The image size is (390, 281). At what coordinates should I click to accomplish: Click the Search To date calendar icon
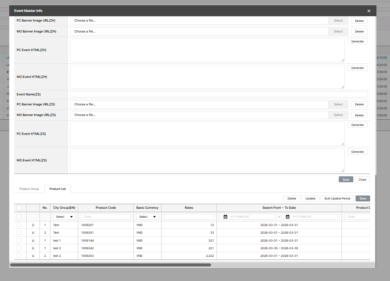(x=287, y=217)
